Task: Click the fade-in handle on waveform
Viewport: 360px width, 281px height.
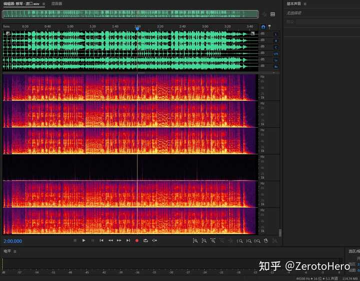Action: click(x=8, y=33)
